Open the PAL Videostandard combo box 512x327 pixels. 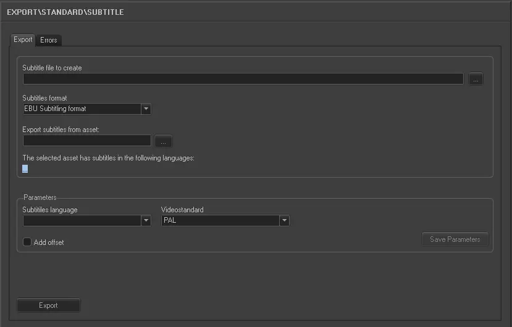(x=219, y=220)
